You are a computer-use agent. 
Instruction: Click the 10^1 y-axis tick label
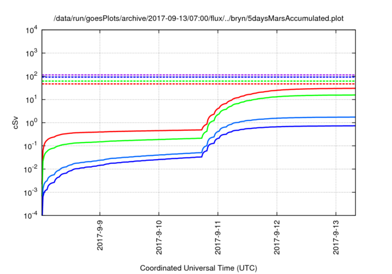[x=31, y=100]
